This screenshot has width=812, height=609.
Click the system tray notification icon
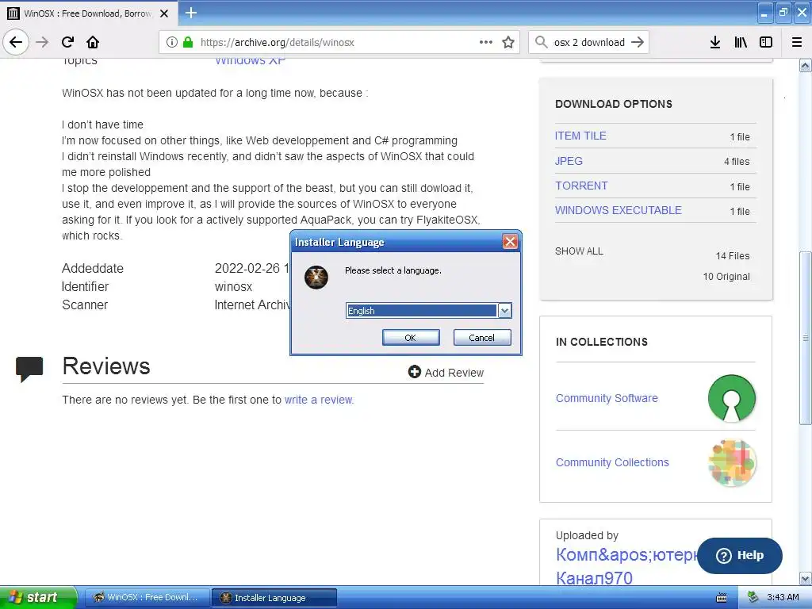[x=753, y=597]
